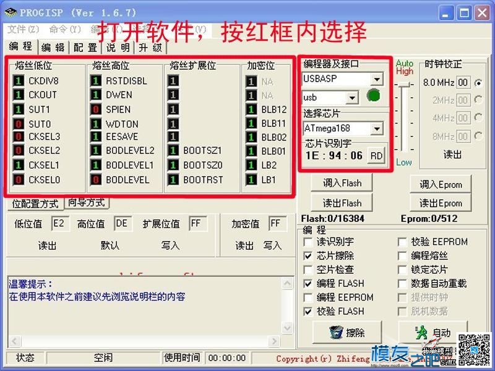This screenshot has height=371, width=495.
Task: Click RD to read chip signature
Action: [376, 156]
